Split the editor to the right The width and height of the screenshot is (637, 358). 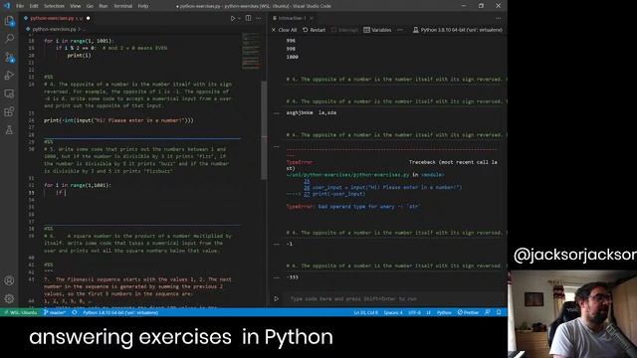tap(248, 18)
